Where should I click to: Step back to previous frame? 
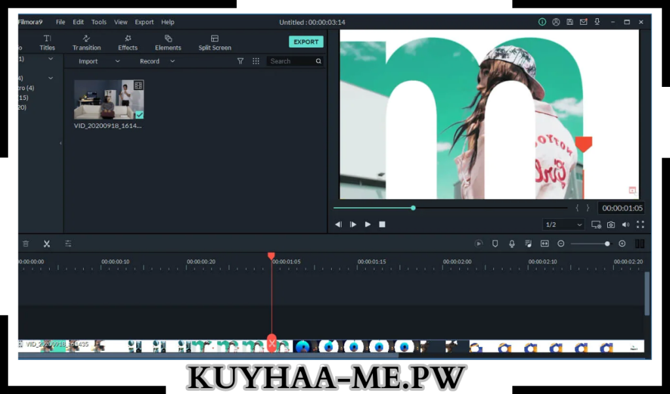click(338, 225)
